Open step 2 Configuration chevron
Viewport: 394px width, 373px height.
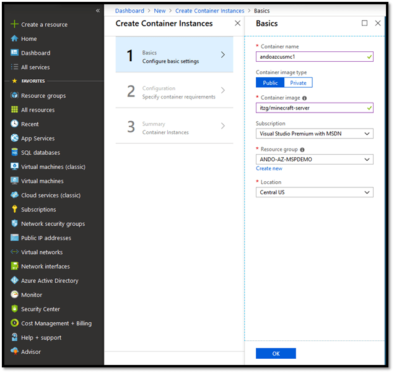point(222,90)
